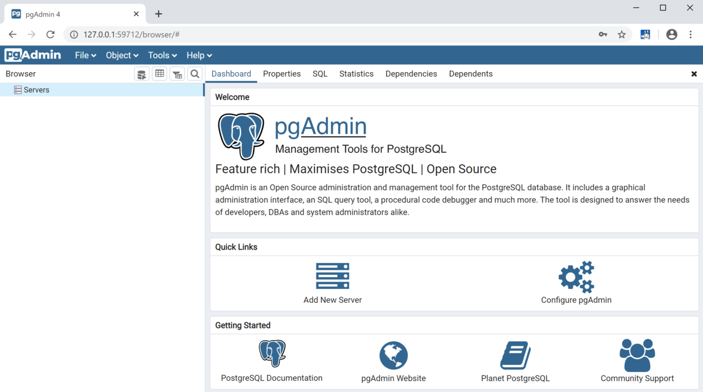Switch to the Dependents tab

[x=470, y=74]
